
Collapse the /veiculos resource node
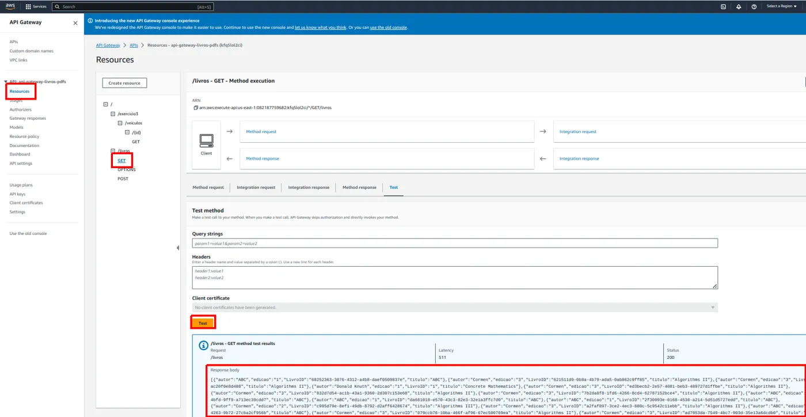[120, 123]
